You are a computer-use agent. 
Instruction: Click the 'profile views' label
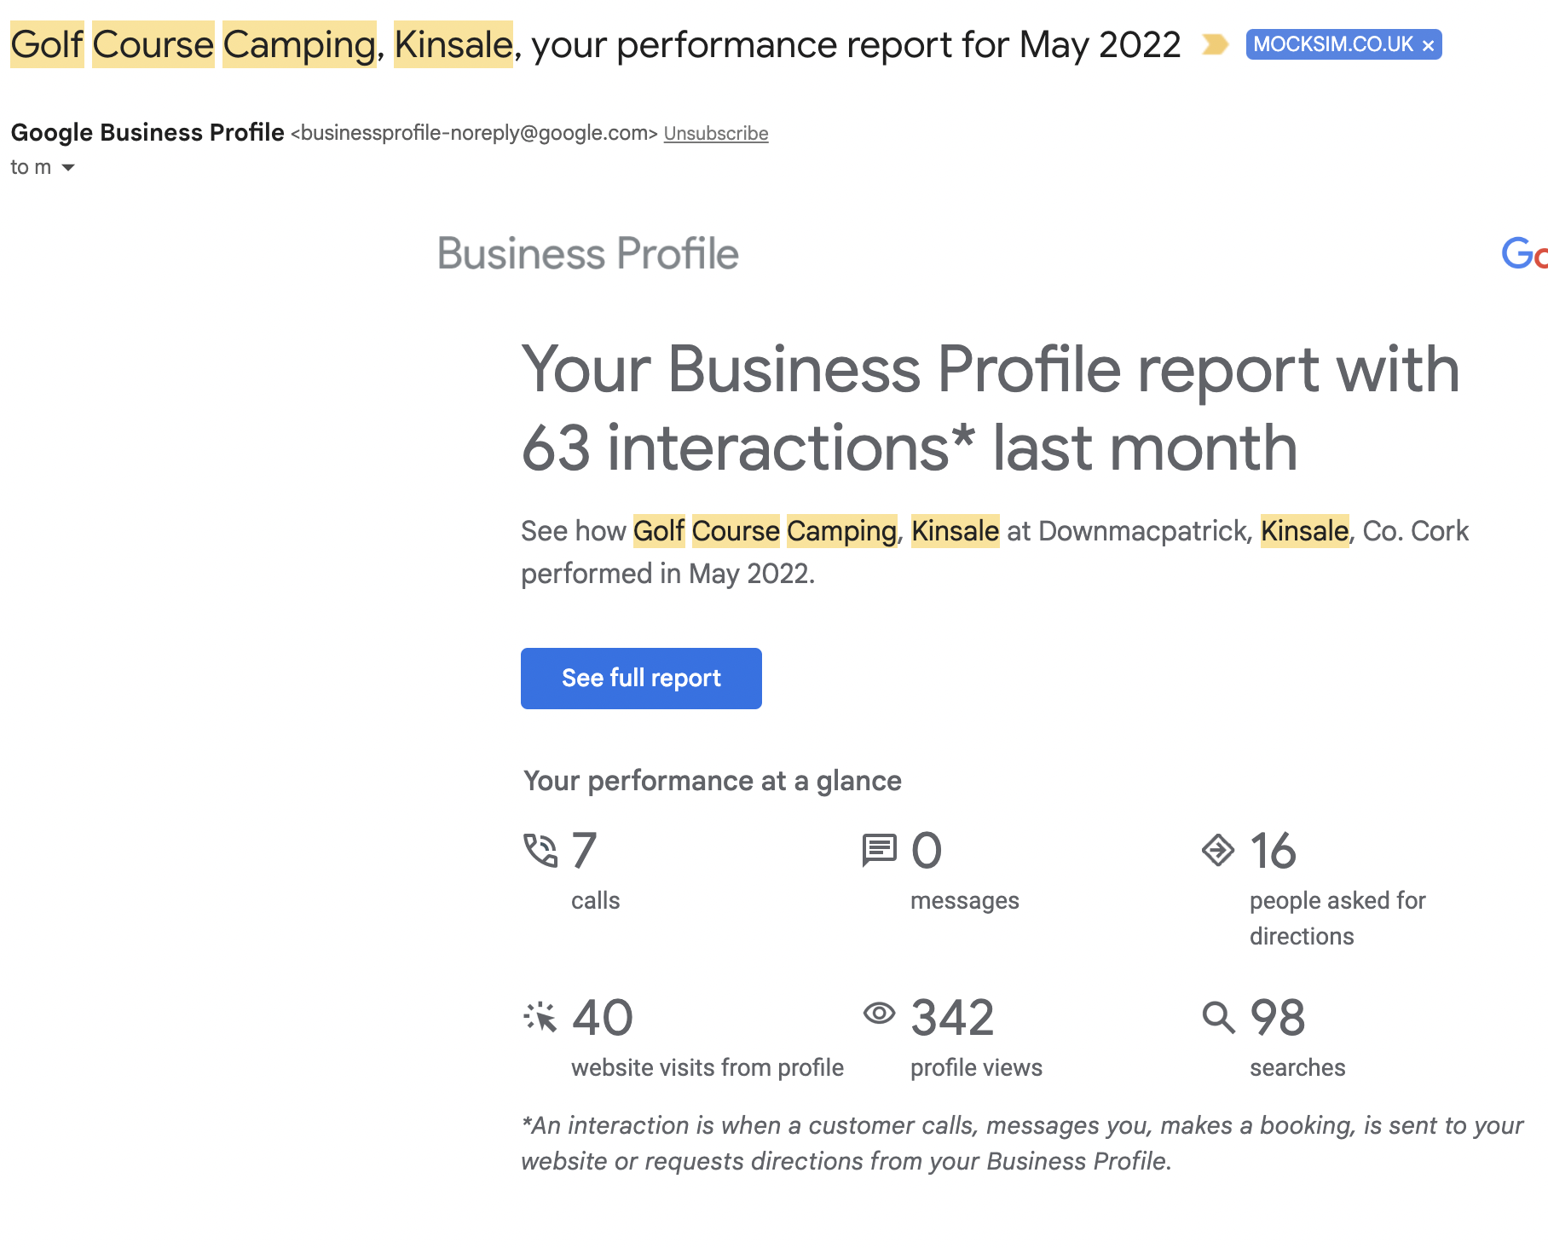977,1067
